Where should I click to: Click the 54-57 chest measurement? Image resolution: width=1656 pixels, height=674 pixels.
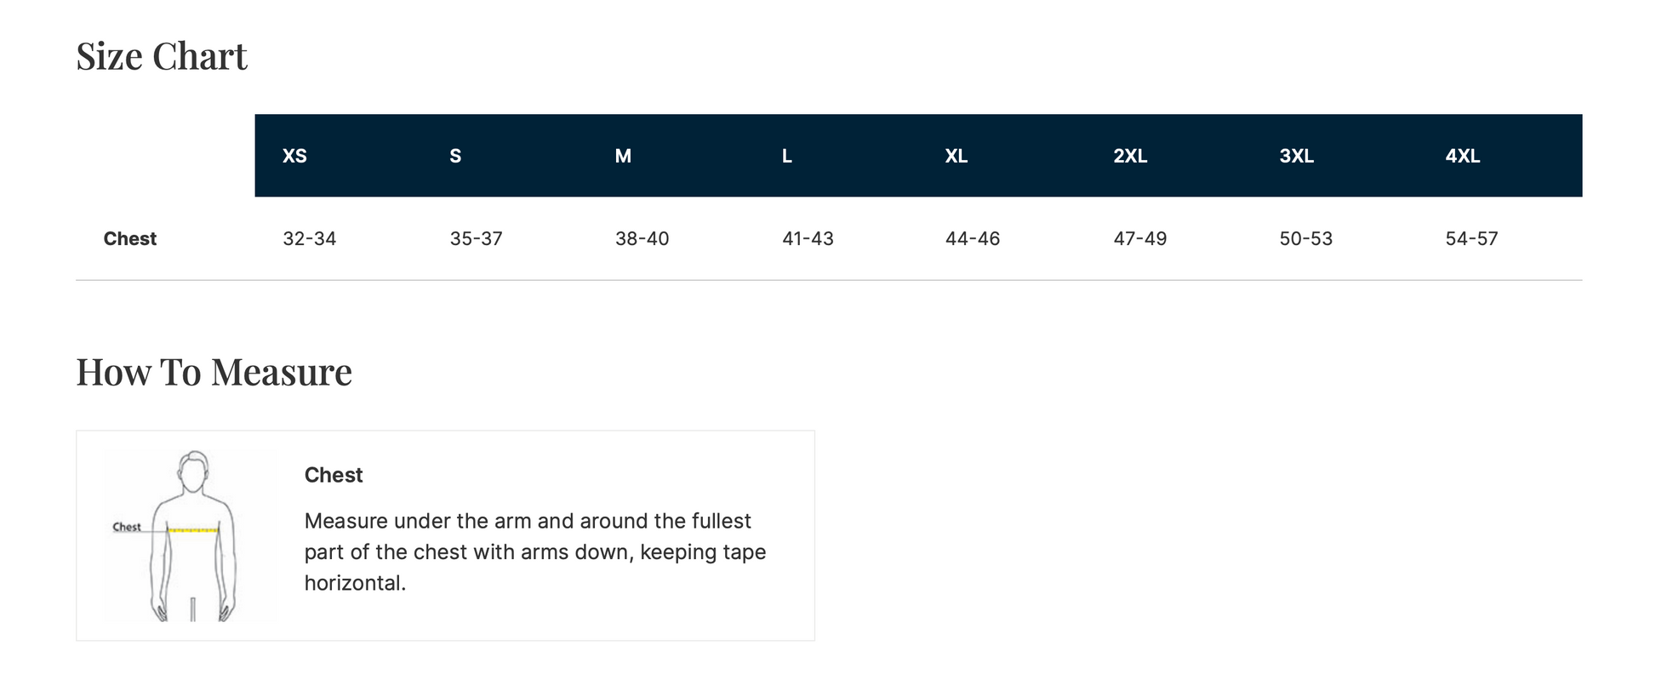click(x=1471, y=238)
